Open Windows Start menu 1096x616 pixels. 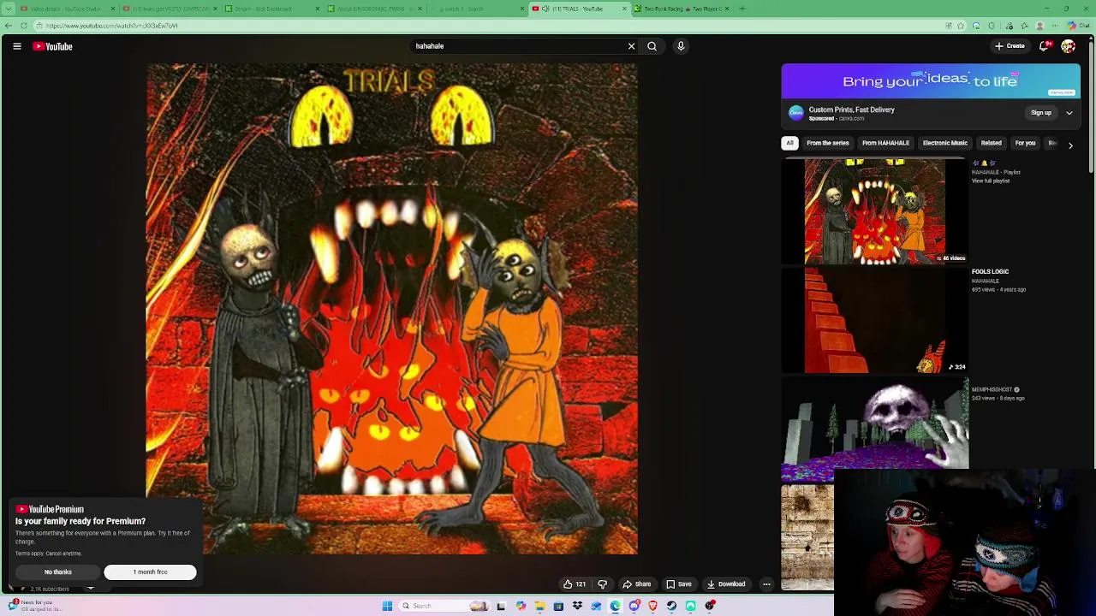coord(387,606)
